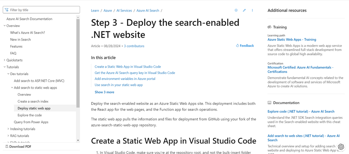The image size is (349, 154).
Task: Open the 3 contributors link
Action: coord(134,46)
